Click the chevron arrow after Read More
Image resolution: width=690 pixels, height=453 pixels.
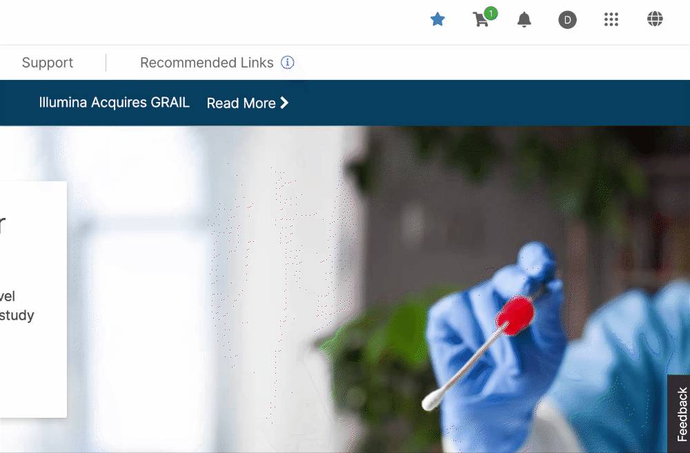284,103
